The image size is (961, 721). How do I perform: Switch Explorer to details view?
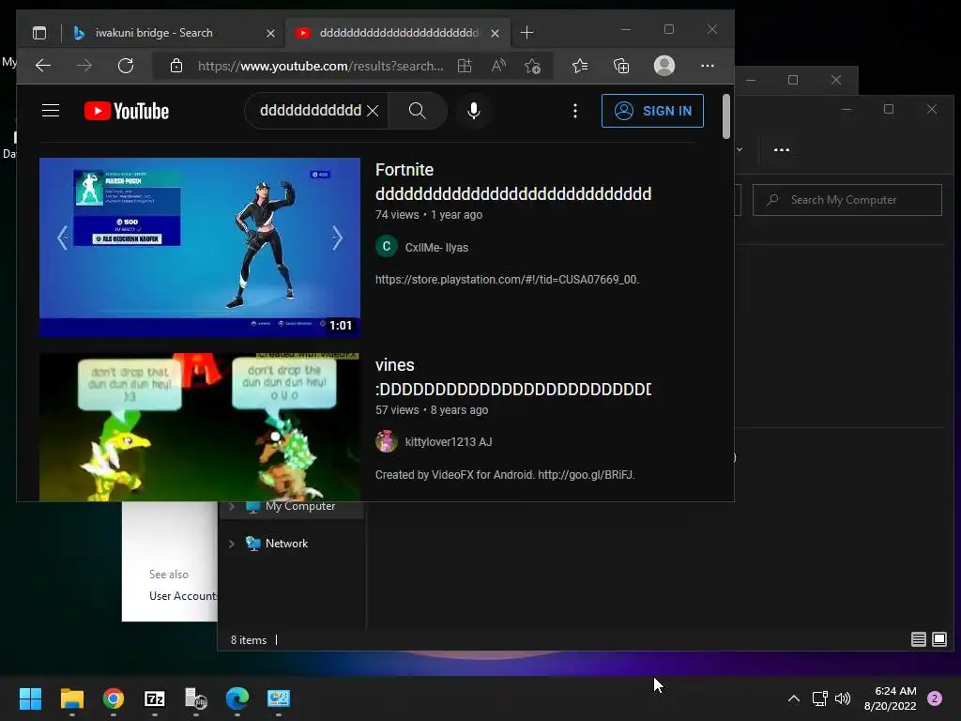918,639
